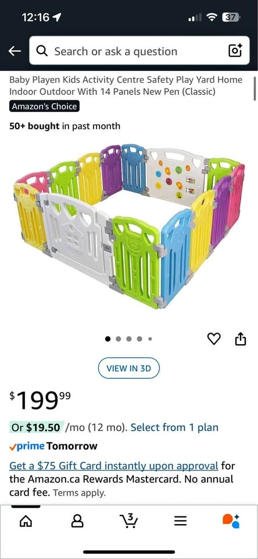Open camera lens search icon
The height and width of the screenshot is (559, 258).
(235, 51)
